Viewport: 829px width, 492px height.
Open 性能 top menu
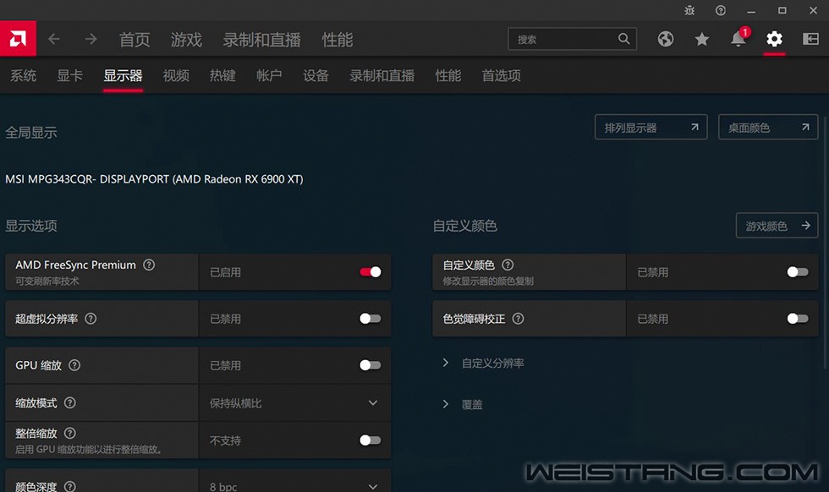pos(338,39)
